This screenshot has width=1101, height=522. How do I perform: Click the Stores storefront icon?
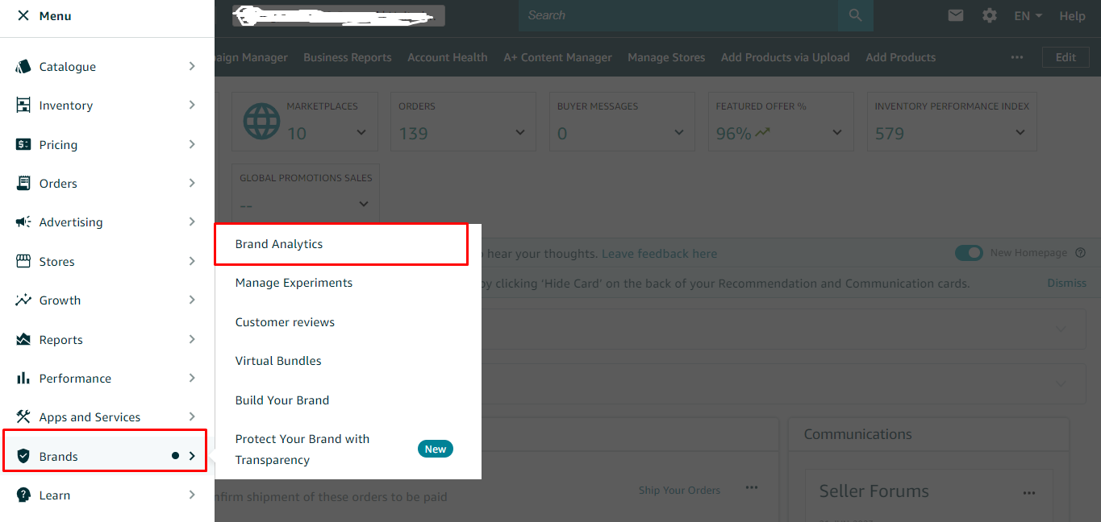coord(23,261)
